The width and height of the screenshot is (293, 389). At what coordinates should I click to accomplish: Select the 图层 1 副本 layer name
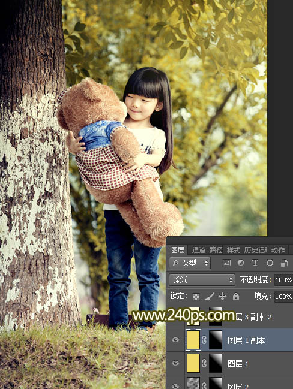pyautogui.click(x=246, y=340)
